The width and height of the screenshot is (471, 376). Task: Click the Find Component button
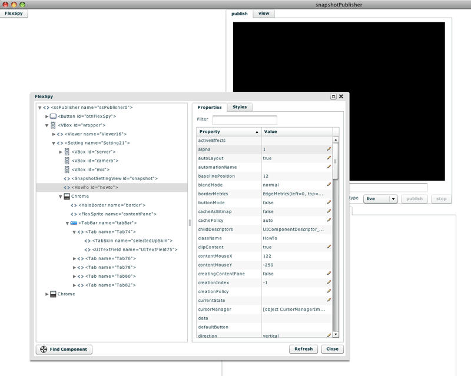(64, 349)
